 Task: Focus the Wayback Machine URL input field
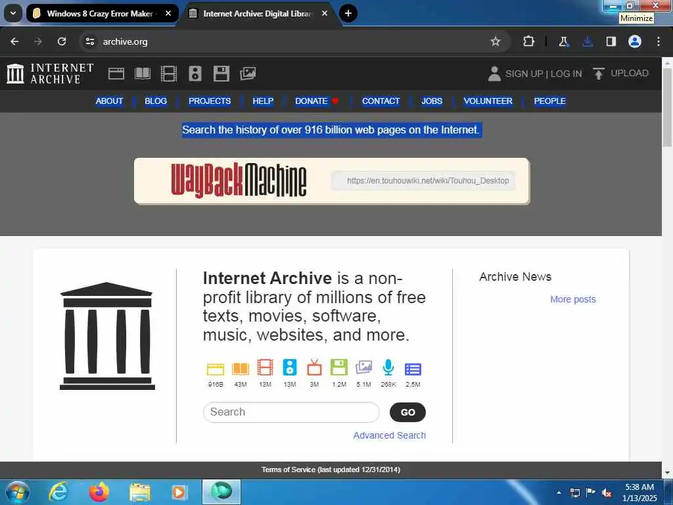point(423,181)
